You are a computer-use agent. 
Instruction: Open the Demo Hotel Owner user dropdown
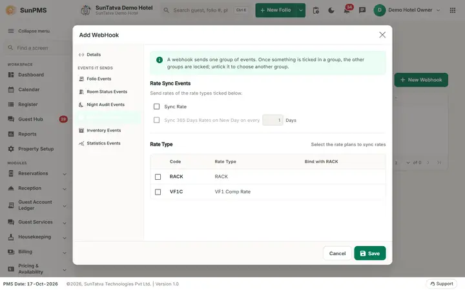438,10
